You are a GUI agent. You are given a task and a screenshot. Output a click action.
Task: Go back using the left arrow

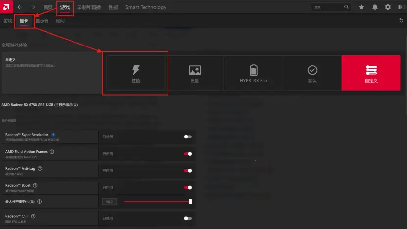tap(20, 7)
